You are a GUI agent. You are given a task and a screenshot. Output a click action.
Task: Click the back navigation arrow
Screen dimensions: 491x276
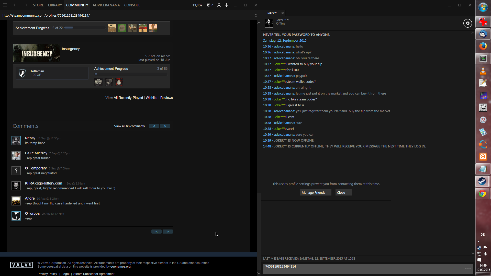click(x=15, y=5)
